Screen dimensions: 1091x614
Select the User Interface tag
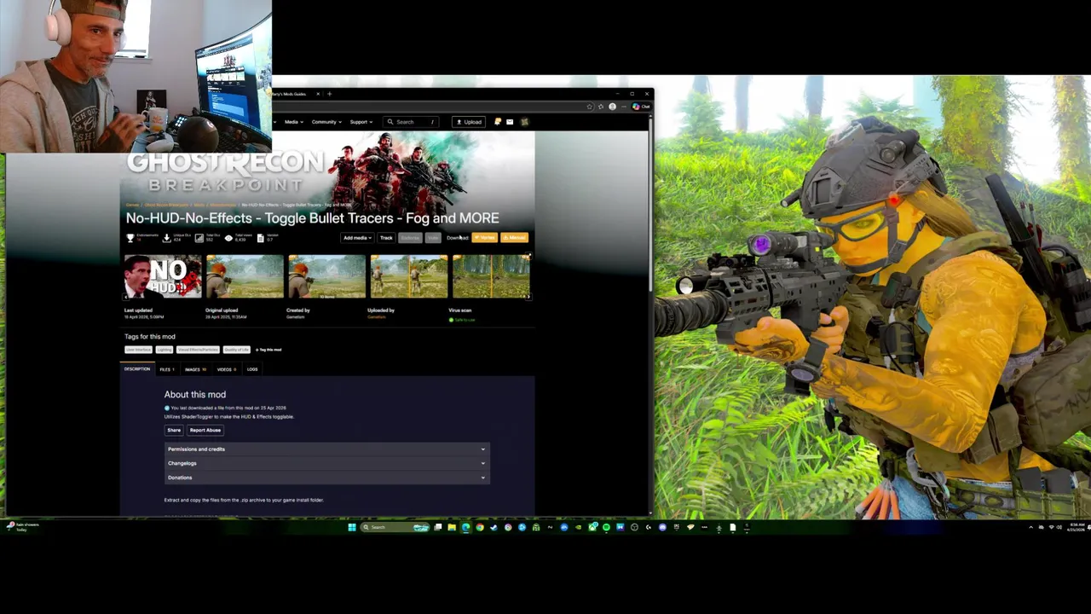point(139,350)
